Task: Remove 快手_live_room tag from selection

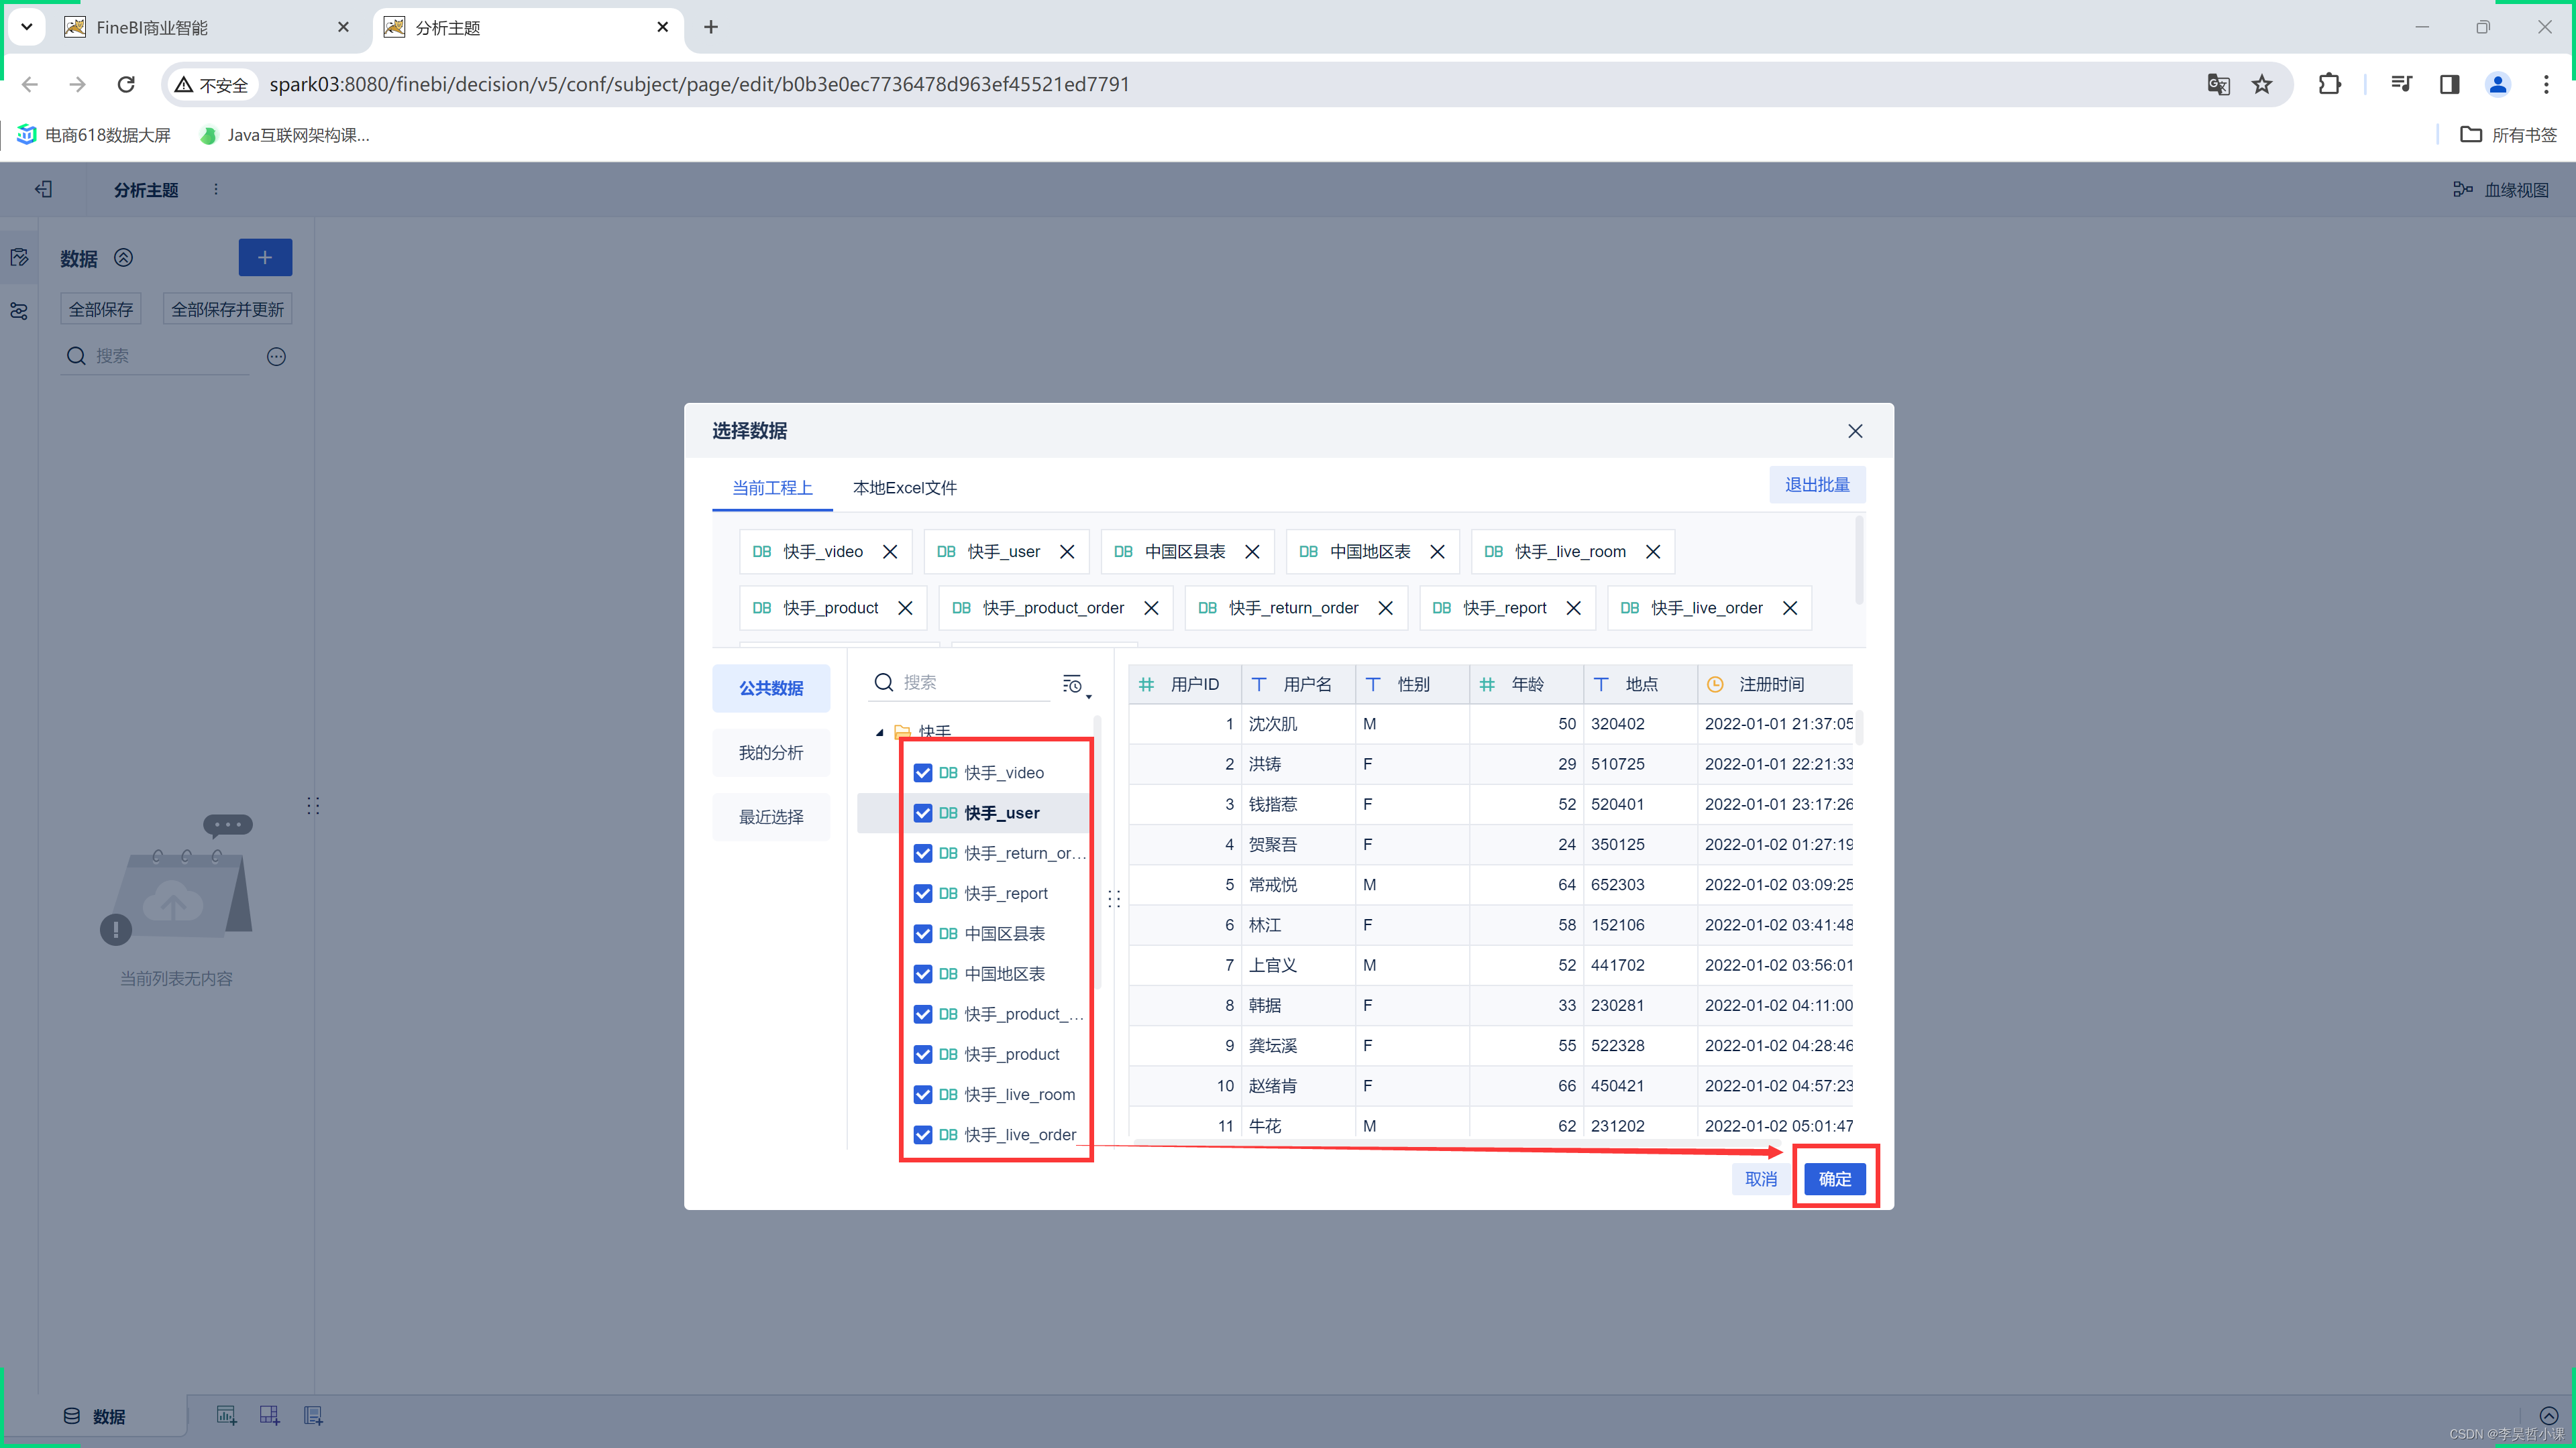Action: click(x=1653, y=552)
